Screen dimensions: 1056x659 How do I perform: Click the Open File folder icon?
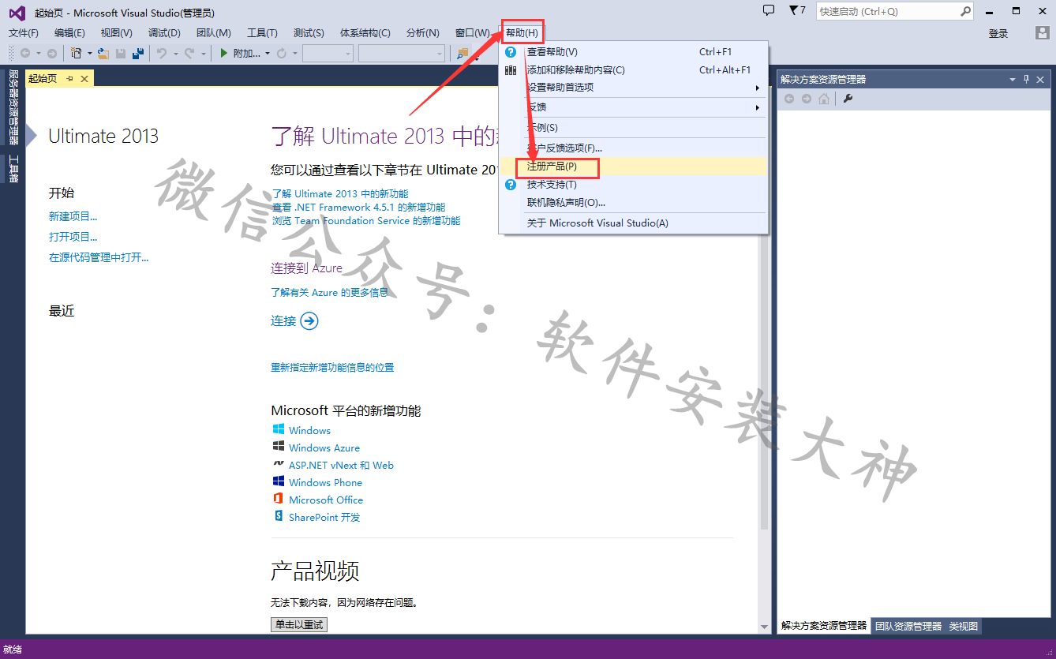click(x=103, y=53)
